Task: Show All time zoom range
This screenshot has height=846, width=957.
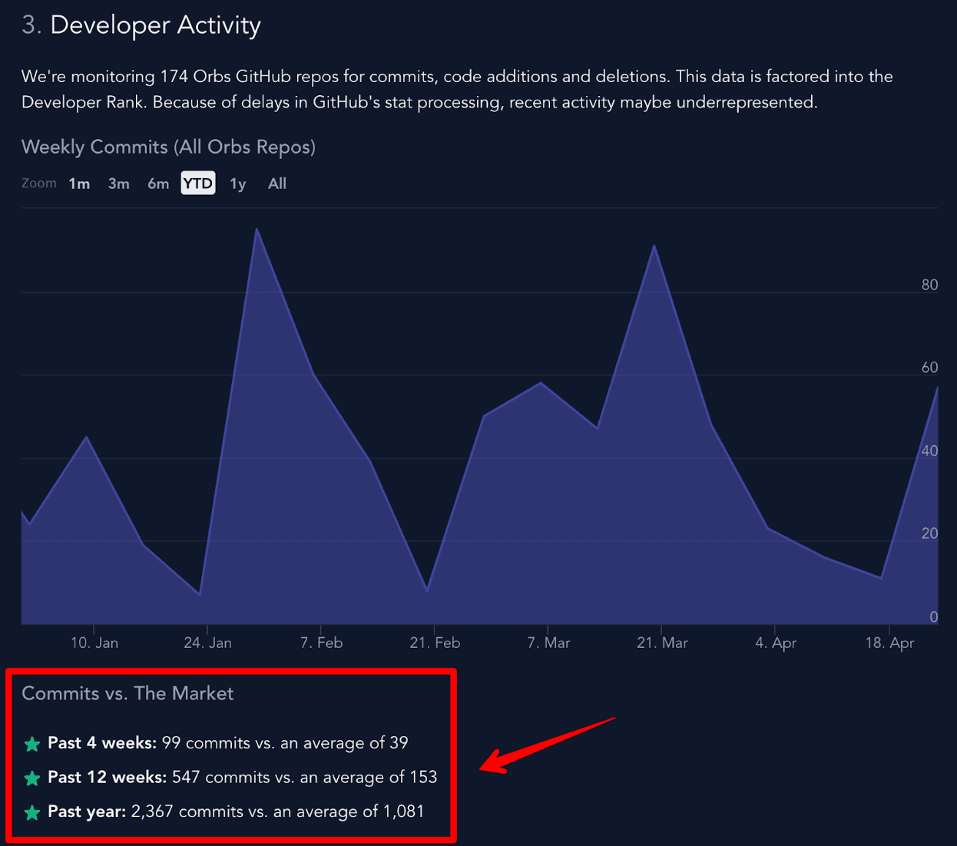Action: coord(277,183)
